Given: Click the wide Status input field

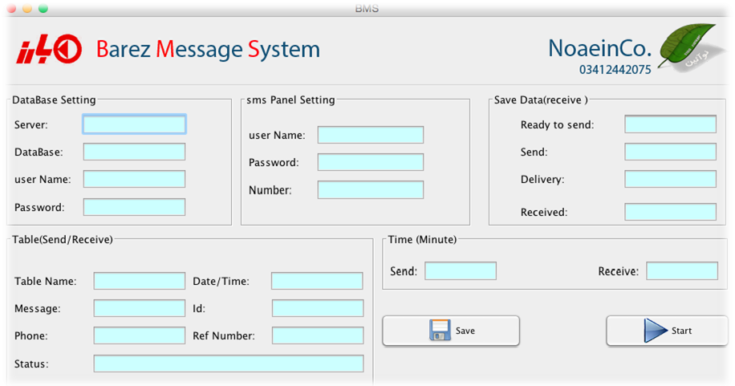Looking at the screenshot, I should pyautogui.click(x=229, y=364).
